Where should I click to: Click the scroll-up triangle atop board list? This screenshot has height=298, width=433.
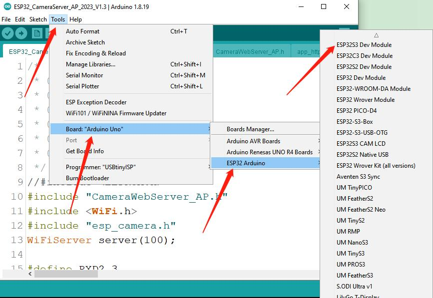click(x=376, y=35)
